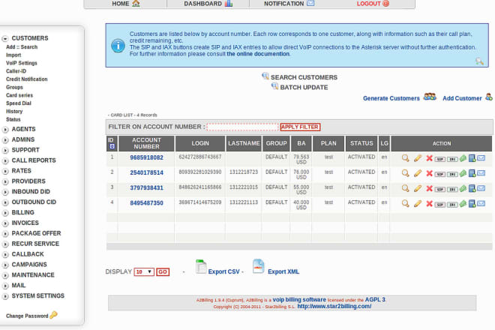
Task: Expand the RATES sidebar section
Action: coord(5,171)
